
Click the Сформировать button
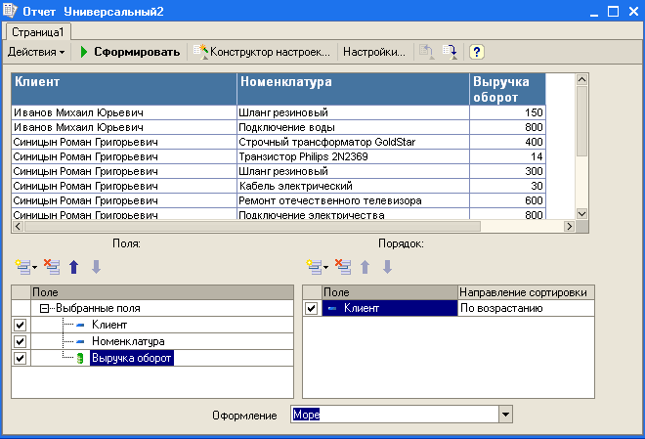(130, 51)
